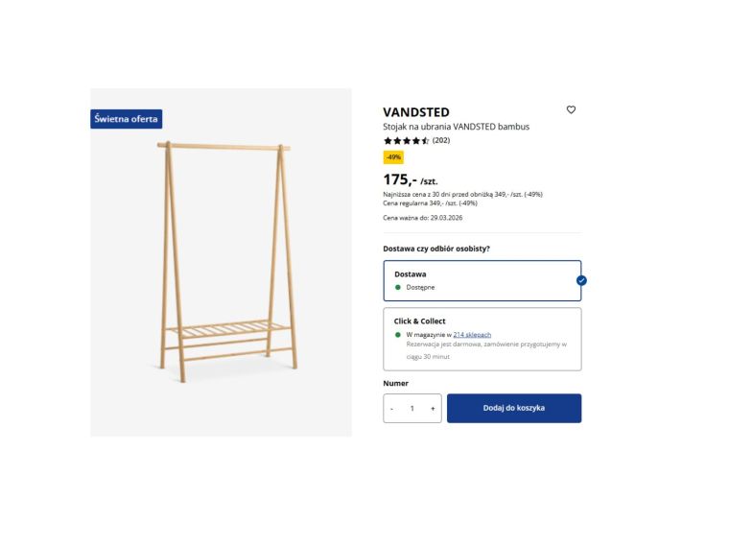
Task: Increase quantity with the plus button
Action: pos(433,408)
